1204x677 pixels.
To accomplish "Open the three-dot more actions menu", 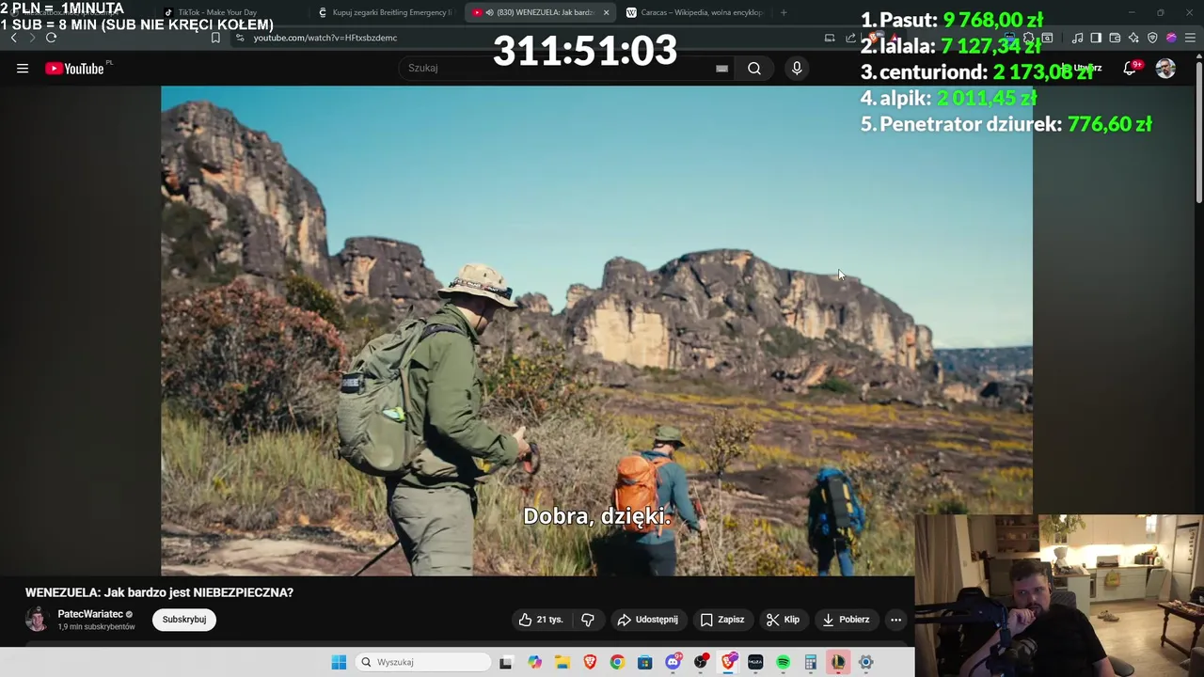I will [x=895, y=620].
